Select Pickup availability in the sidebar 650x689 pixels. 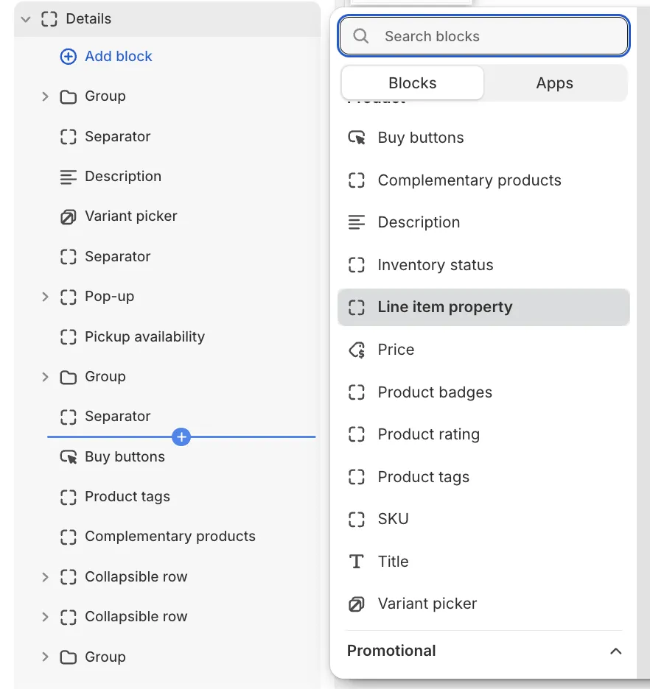(x=144, y=337)
